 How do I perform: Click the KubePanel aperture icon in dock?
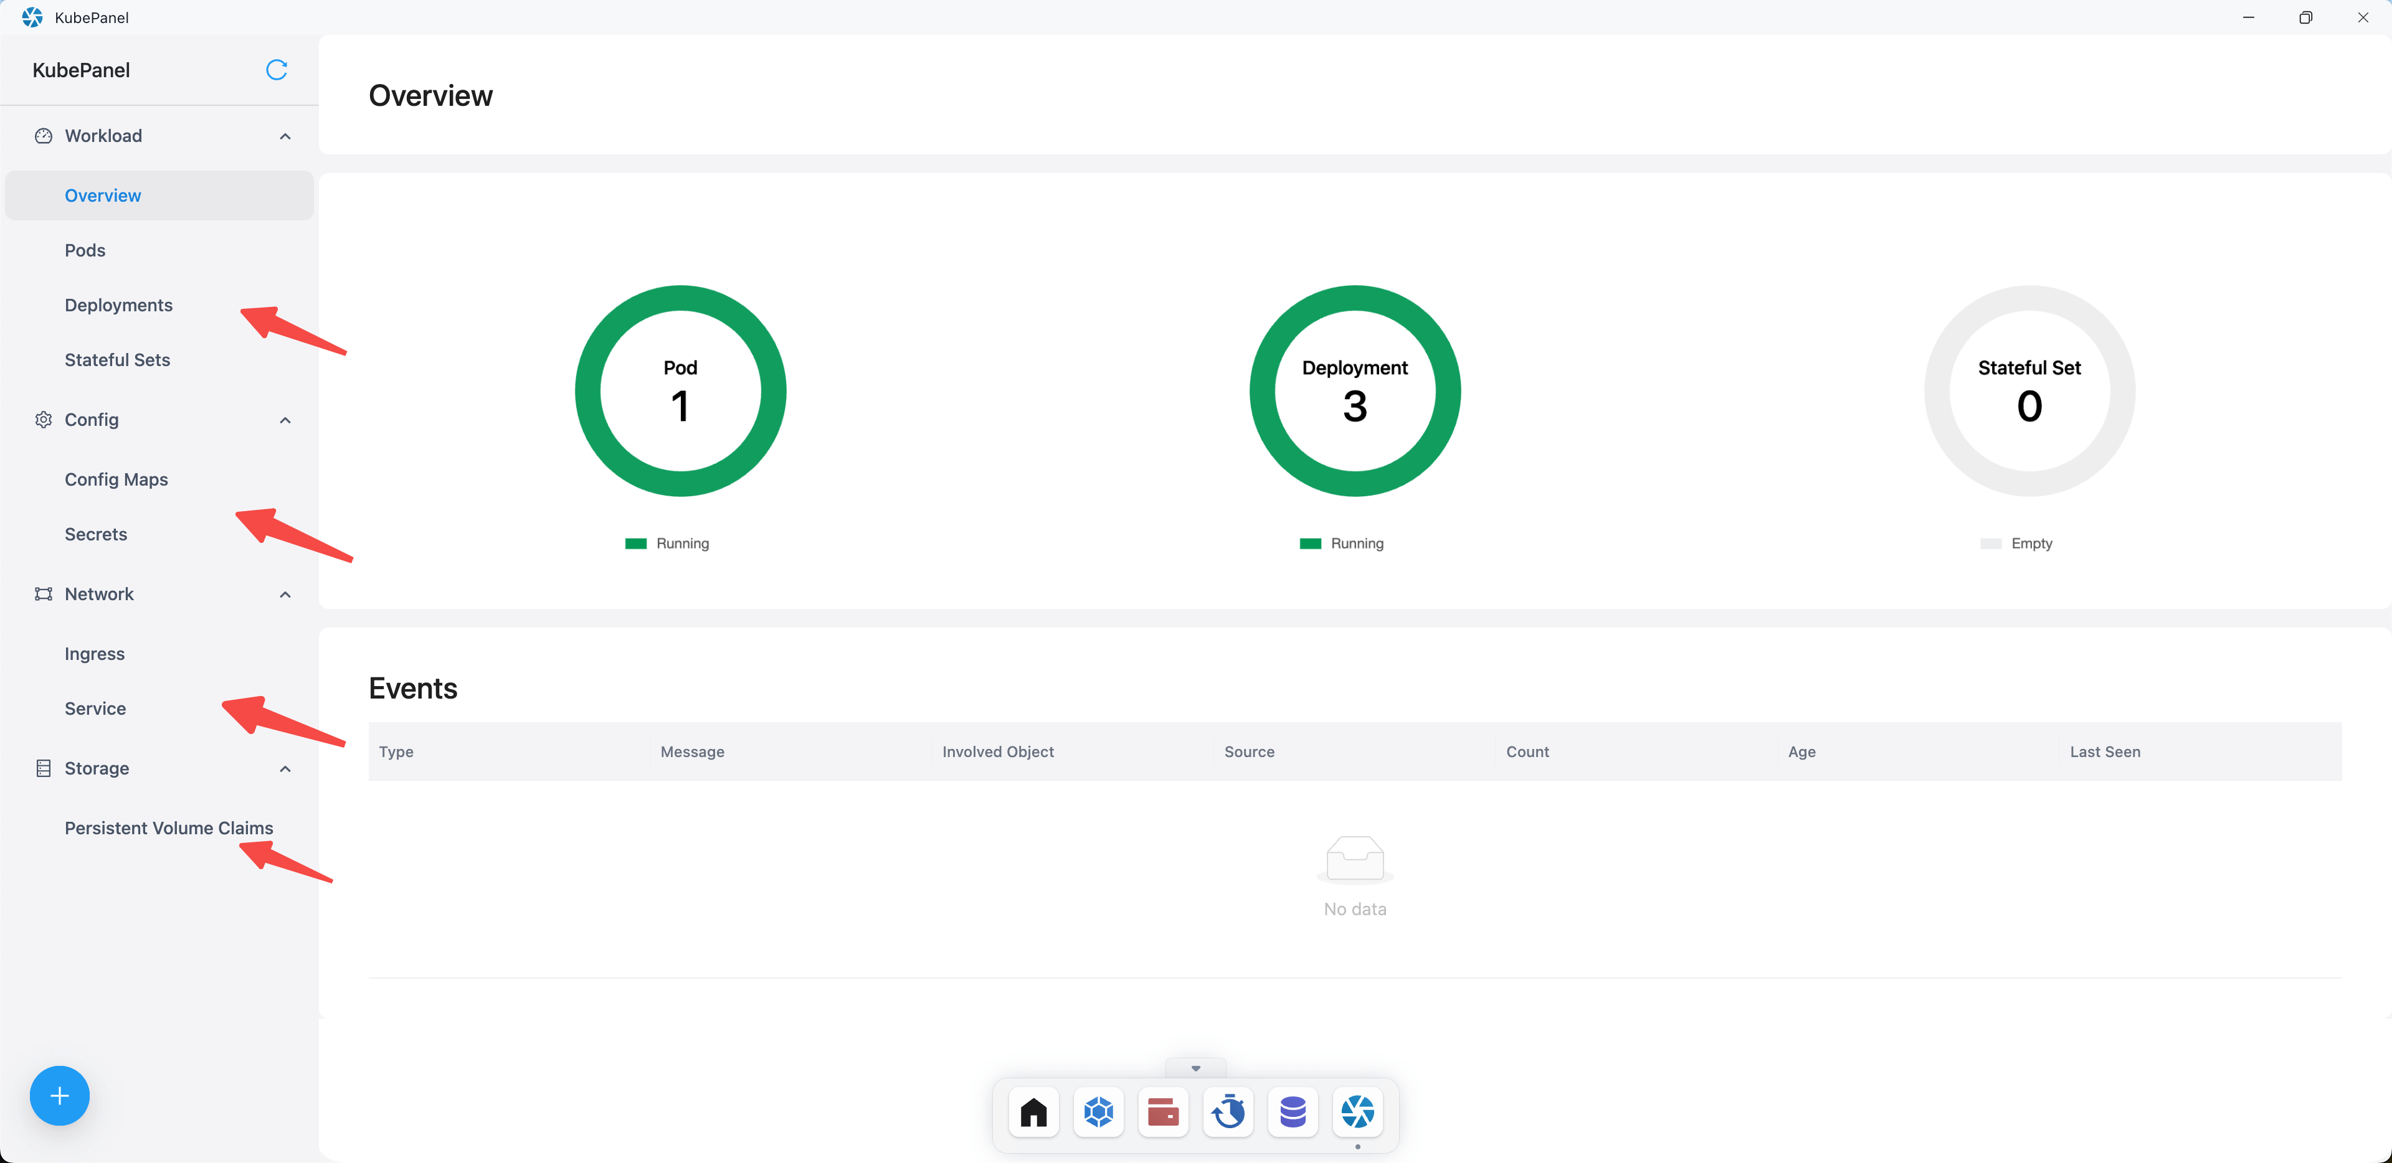(x=1357, y=1111)
